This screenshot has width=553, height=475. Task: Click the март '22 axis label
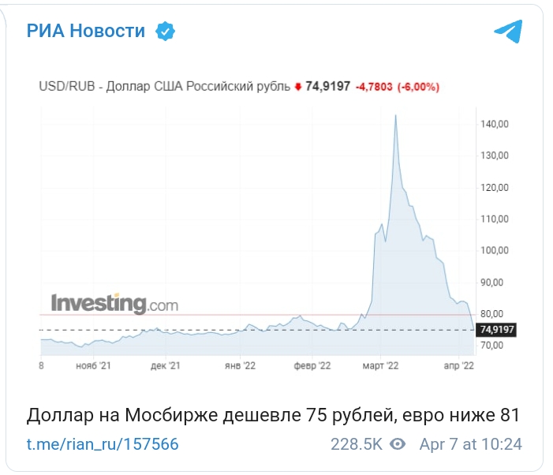380,365
